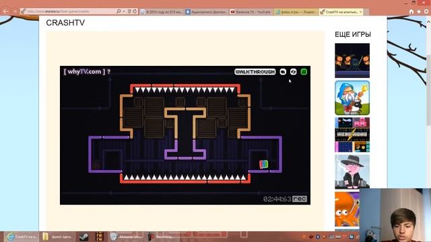Switch to the second browser tab with blue icon

[x=206, y=12]
